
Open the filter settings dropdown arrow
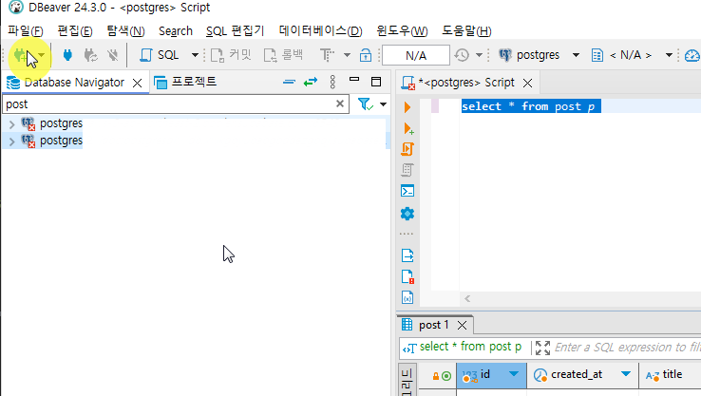pyautogui.click(x=383, y=104)
